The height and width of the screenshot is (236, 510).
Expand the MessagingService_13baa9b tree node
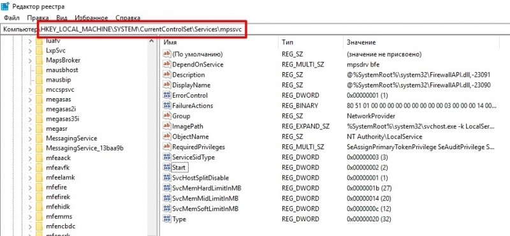click(30, 149)
